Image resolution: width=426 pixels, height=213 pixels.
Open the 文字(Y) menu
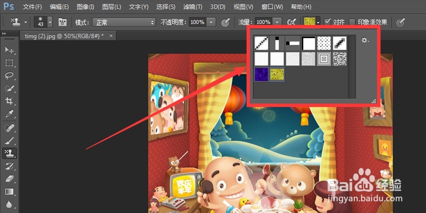coord(138,7)
